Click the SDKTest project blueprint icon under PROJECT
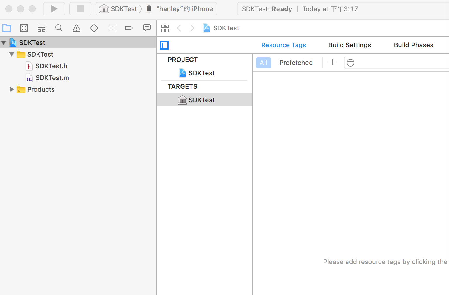This screenshot has width=449, height=295. pyautogui.click(x=182, y=73)
